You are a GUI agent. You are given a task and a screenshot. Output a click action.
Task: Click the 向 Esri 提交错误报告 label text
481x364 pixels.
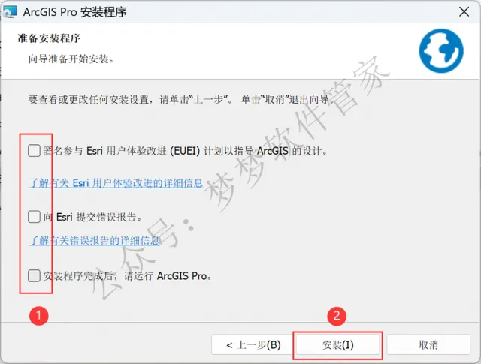click(x=92, y=217)
